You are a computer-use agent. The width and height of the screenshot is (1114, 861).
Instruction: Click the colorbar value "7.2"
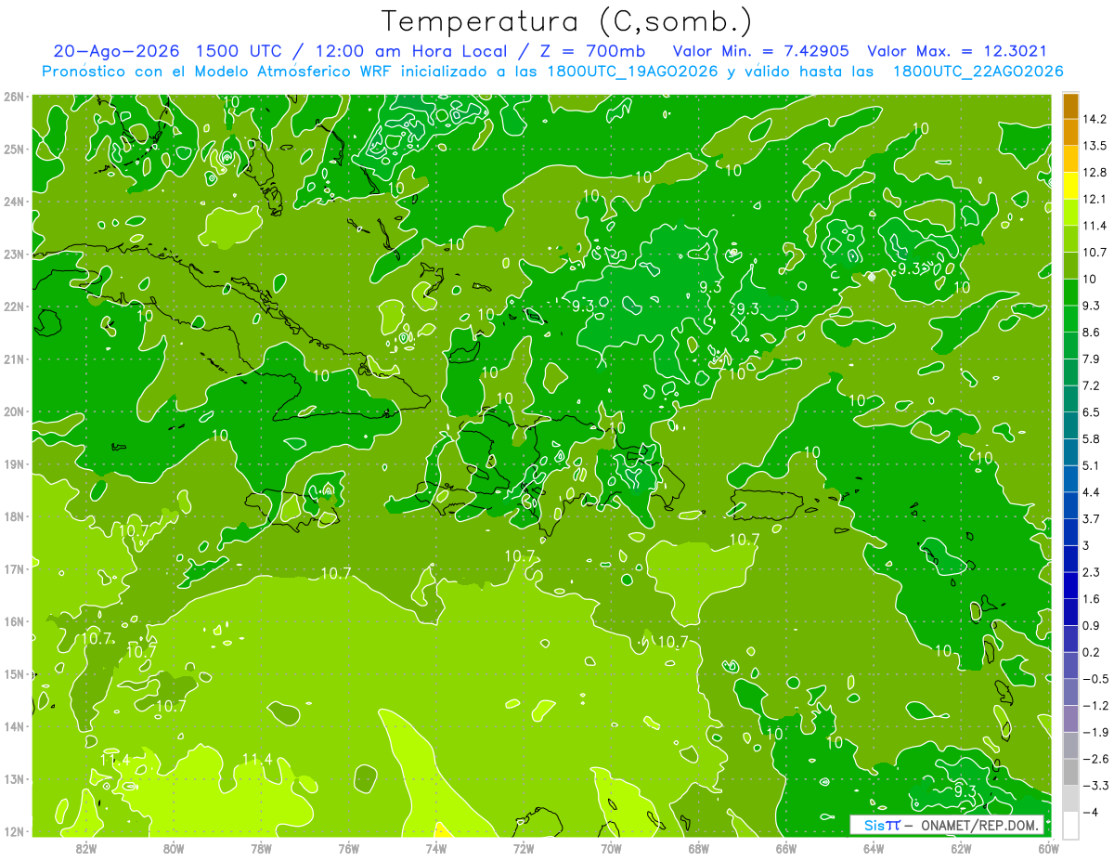pos(1091,385)
